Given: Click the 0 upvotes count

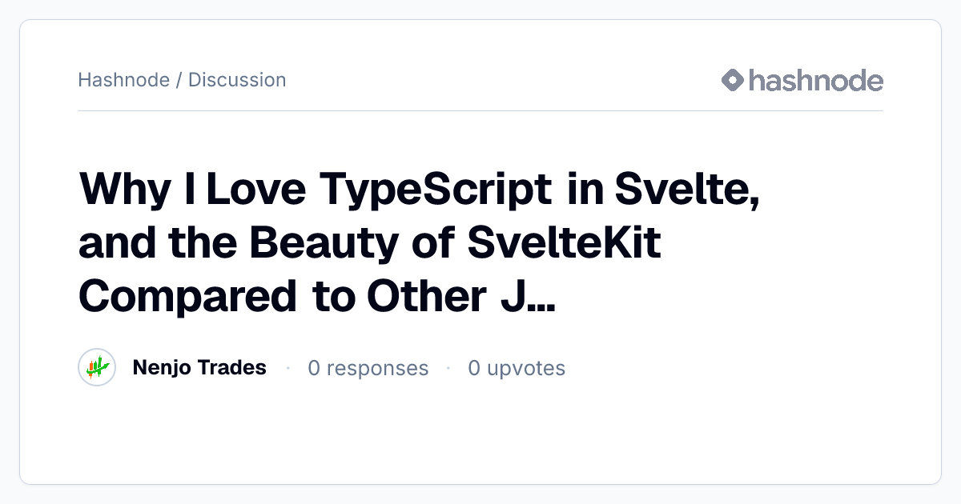Looking at the screenshot, I should click(517, 368).
